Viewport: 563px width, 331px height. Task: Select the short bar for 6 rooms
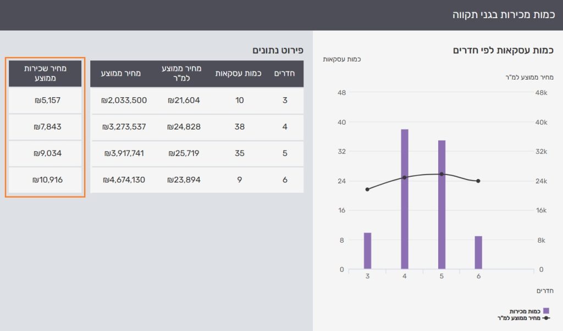(x=478, y=253)
